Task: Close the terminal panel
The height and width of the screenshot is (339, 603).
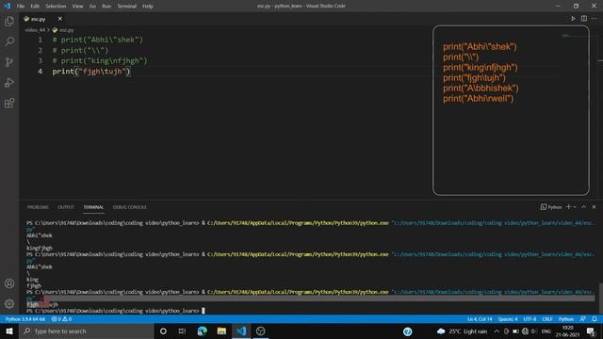Action: [595, 207]
